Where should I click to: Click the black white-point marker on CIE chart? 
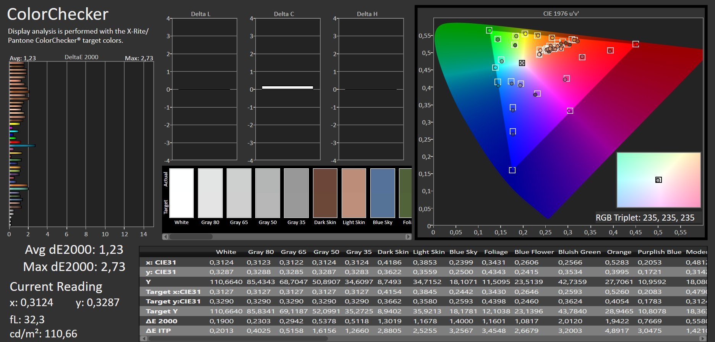click(x=522, y=63)
